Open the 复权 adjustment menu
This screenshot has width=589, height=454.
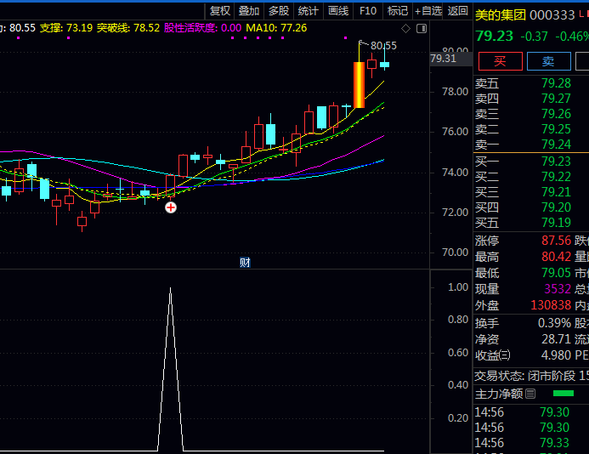219,11
